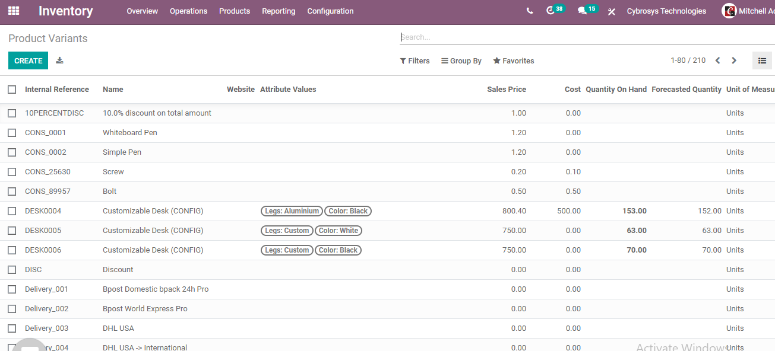Click the Inventory app title
775x351 pixels.
pyautogui.click(x=65, y=11)
